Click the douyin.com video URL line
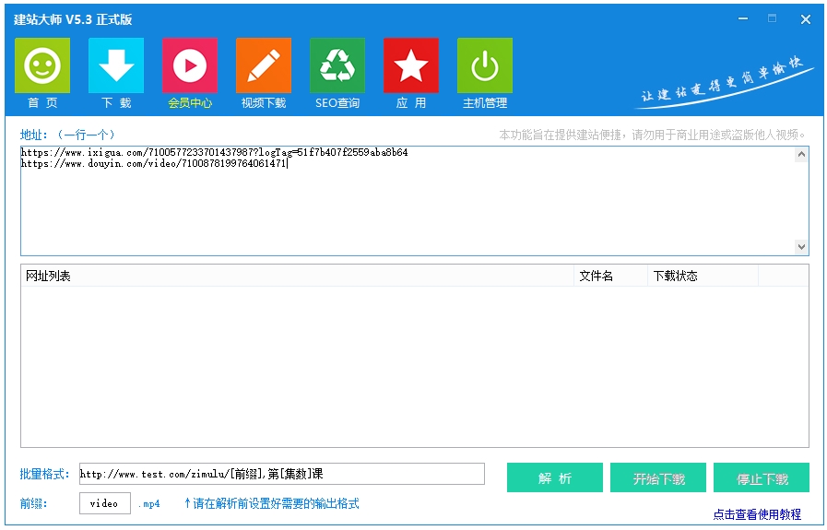The height and width of the screenshot is (530, 827). 153,163
